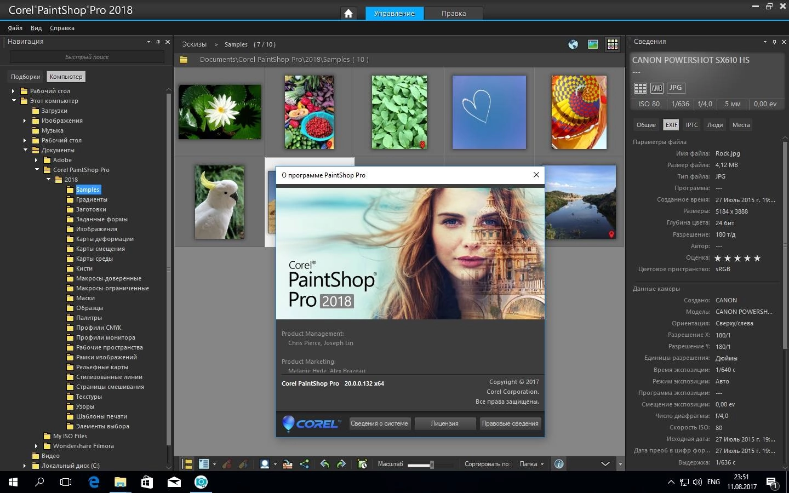Select the hot air balloon thumbnail
Screen dimensions: 789x493
[x=579, y=112]
